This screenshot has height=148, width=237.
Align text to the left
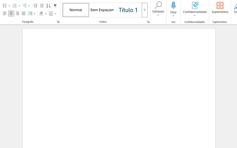5,13
